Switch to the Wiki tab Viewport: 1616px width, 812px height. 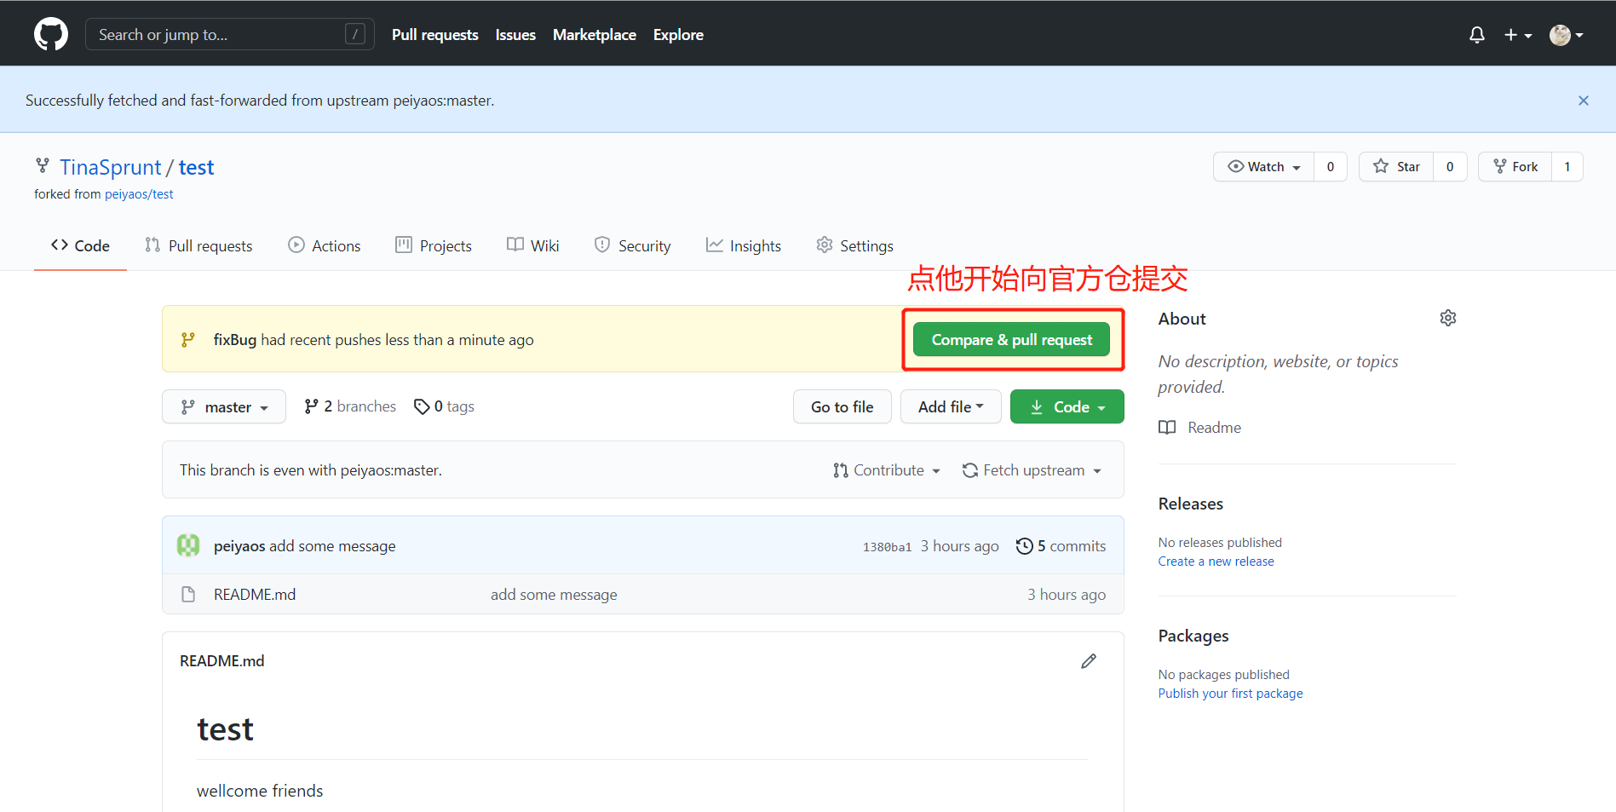point(532,245)
